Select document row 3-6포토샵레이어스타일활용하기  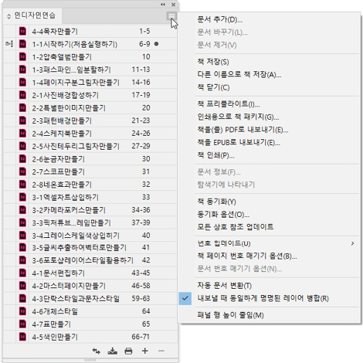(x=90, y=260)
